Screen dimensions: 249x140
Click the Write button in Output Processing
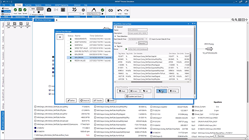[173, 91]
